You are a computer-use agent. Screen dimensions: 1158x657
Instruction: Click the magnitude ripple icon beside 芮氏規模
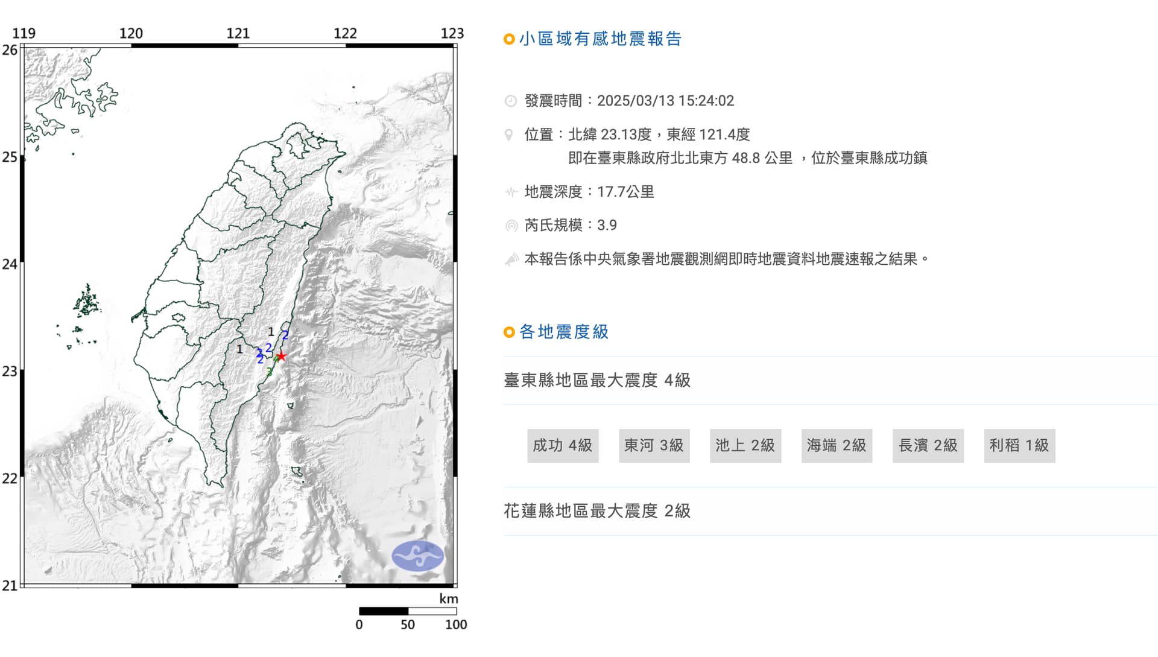pyautogui.click(x=511, y=226)
